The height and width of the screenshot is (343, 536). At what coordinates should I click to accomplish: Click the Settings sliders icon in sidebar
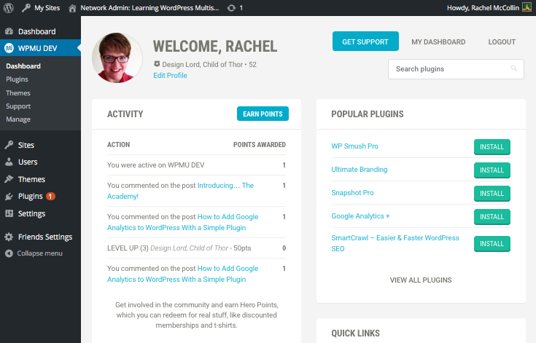[9, 213]
